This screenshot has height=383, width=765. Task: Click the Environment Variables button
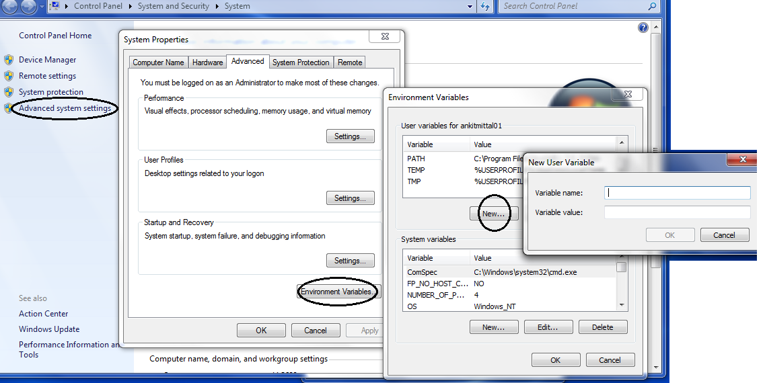coord(338,292)
